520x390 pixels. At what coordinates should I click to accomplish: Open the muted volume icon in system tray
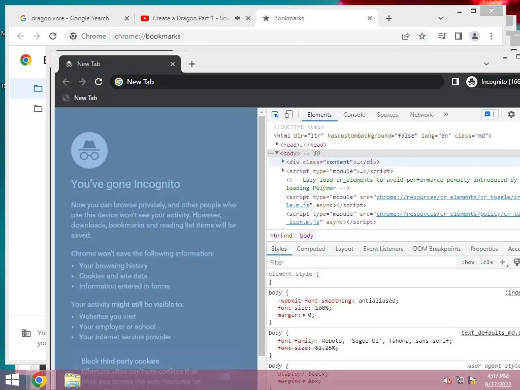coord(447,380)
